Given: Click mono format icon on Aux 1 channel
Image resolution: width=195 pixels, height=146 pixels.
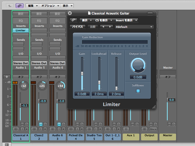Looking at the screenshot, I should tap(126, 129).
